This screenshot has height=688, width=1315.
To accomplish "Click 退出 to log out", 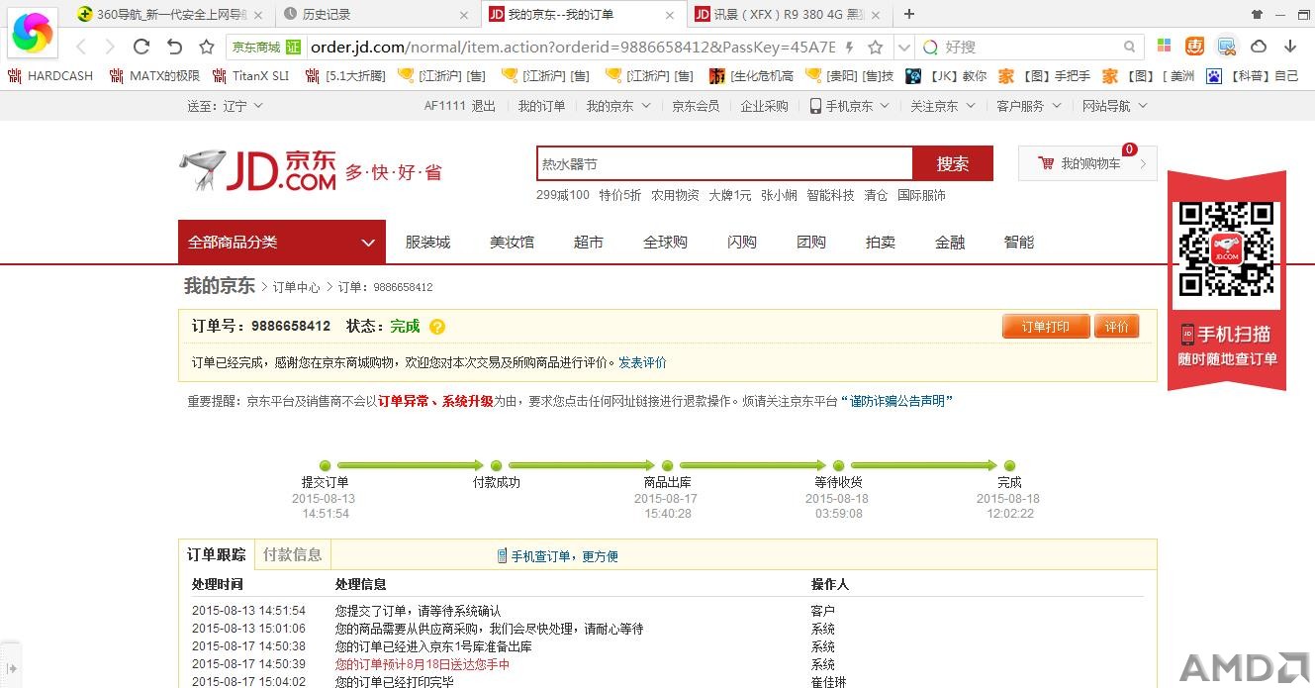I will coord(484,106).
